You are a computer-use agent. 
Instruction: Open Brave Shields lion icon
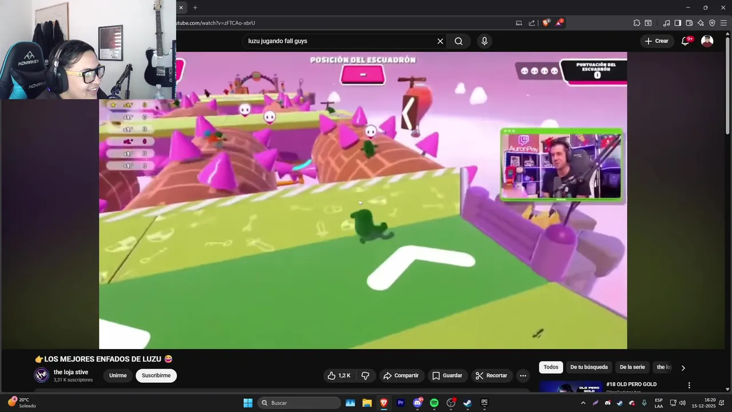point(546,23)
